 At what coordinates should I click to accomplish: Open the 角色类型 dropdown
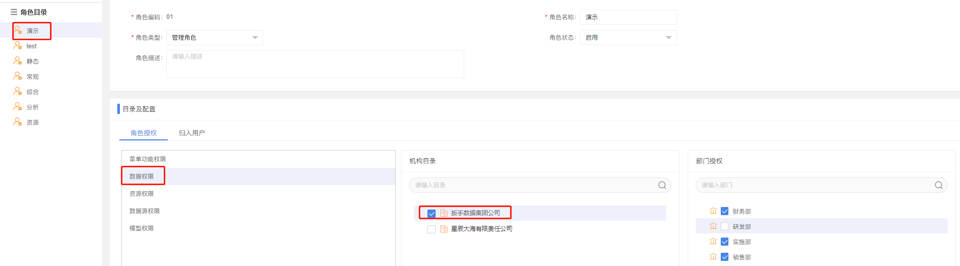[x=215, y=38]
